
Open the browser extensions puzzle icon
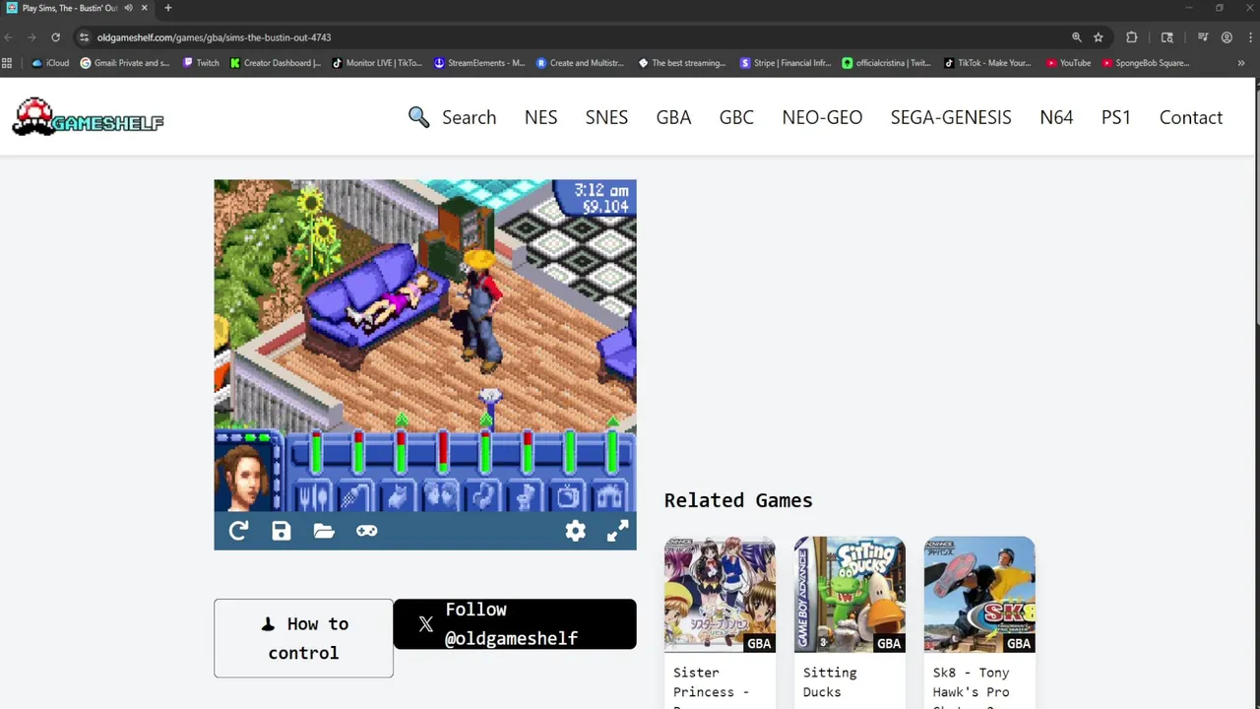[x=1132, y=37]
